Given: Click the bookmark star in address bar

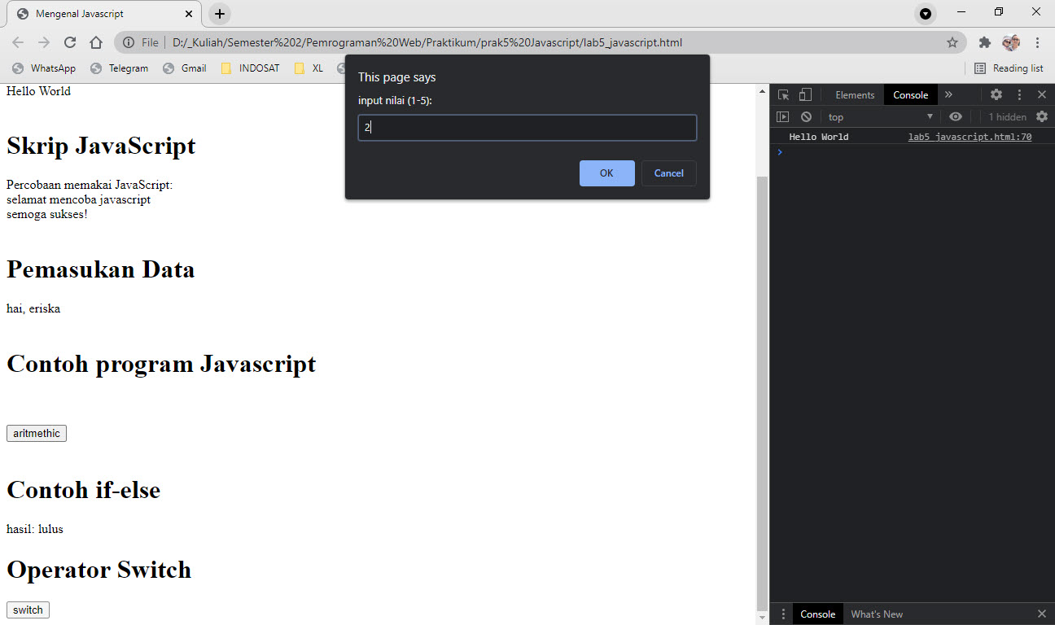Looking at the screenshot, I should click(952, 42).
